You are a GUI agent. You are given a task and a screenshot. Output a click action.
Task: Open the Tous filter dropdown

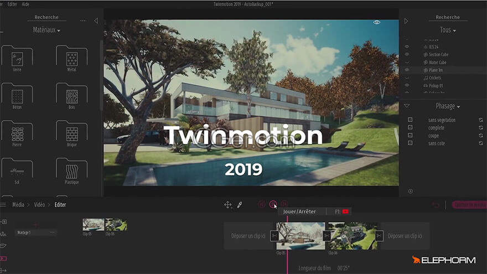(448, 30)
